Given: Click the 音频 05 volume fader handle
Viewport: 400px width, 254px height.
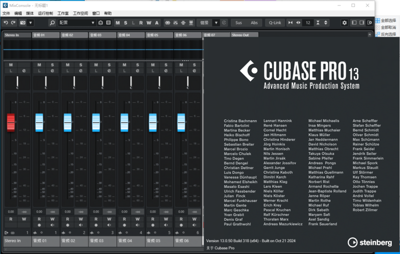Looking at the screenshot, I should click(152, 123).
